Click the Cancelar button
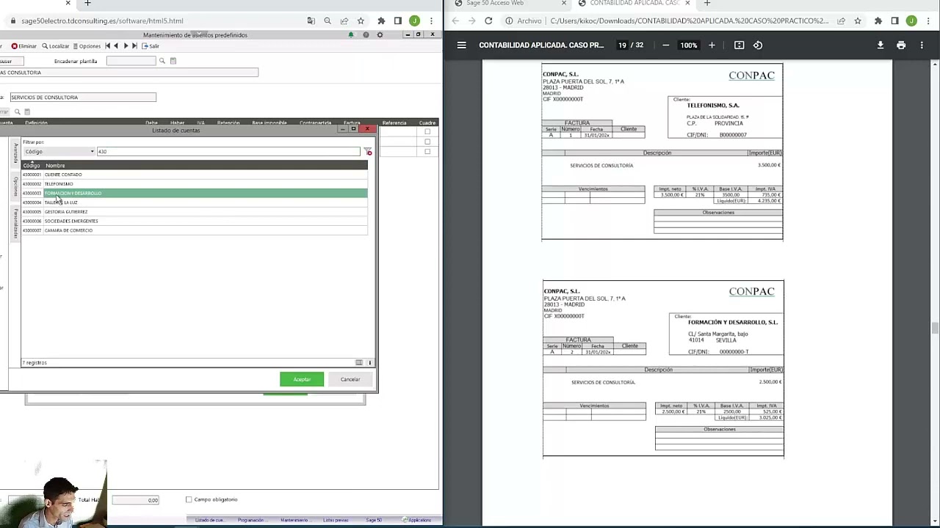 click(350, 379)
